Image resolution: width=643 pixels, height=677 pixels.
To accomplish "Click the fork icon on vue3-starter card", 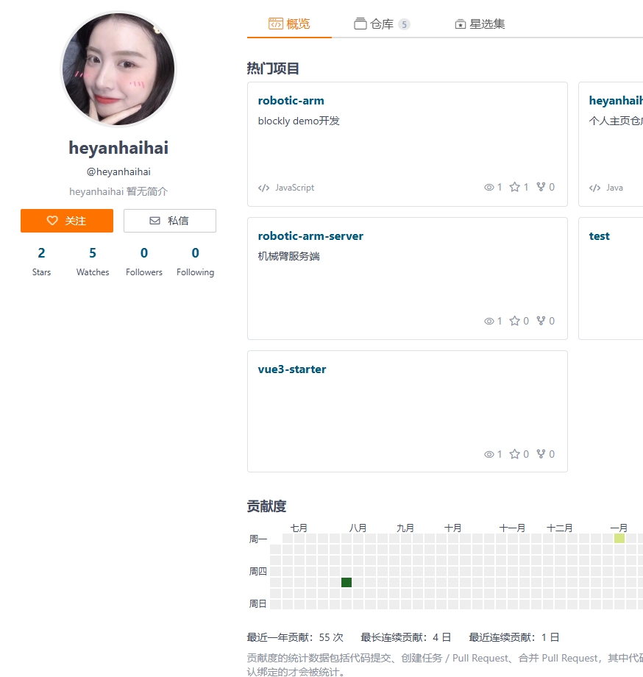I will [541, 453].
